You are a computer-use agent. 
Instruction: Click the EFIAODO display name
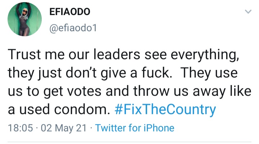70,12
